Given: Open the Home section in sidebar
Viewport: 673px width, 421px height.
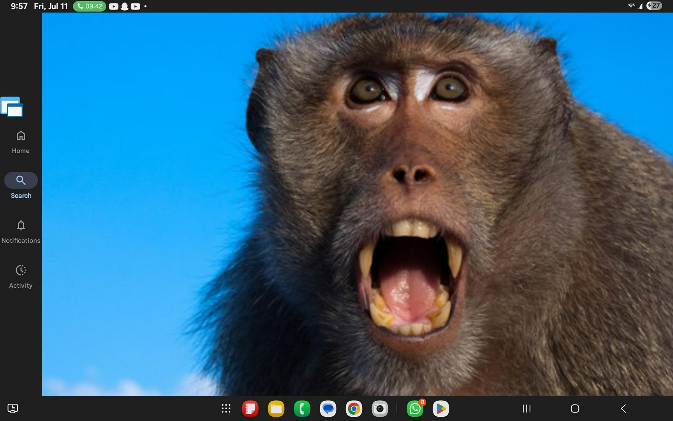Looking at the screenshot, I should pos(21,142).
